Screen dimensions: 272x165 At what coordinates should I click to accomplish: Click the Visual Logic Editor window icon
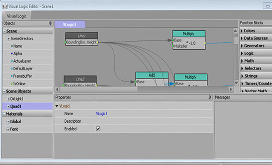tap(4, 4)
